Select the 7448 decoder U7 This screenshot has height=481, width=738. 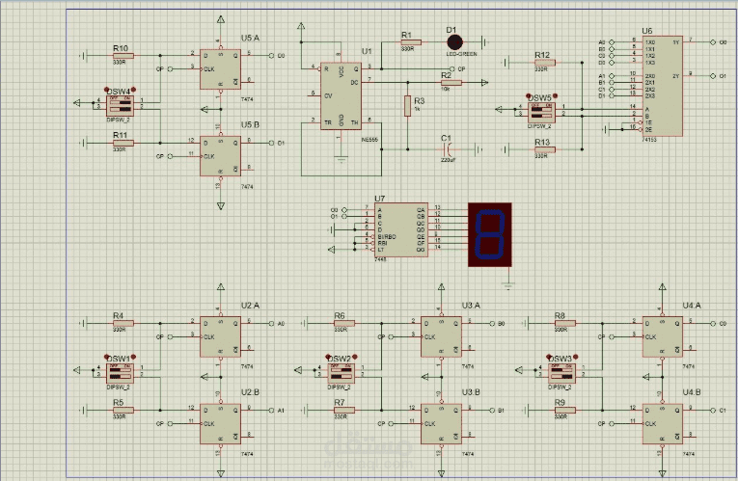click(401, 230)
